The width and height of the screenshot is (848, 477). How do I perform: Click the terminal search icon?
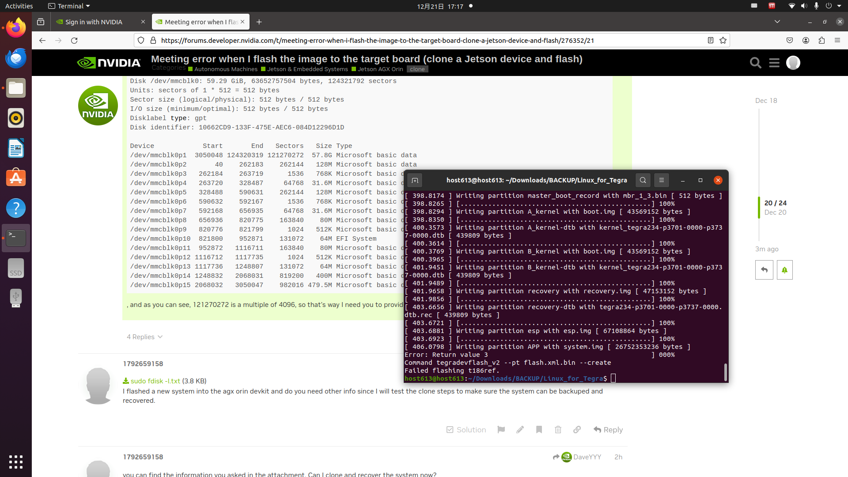click(643, 180)
